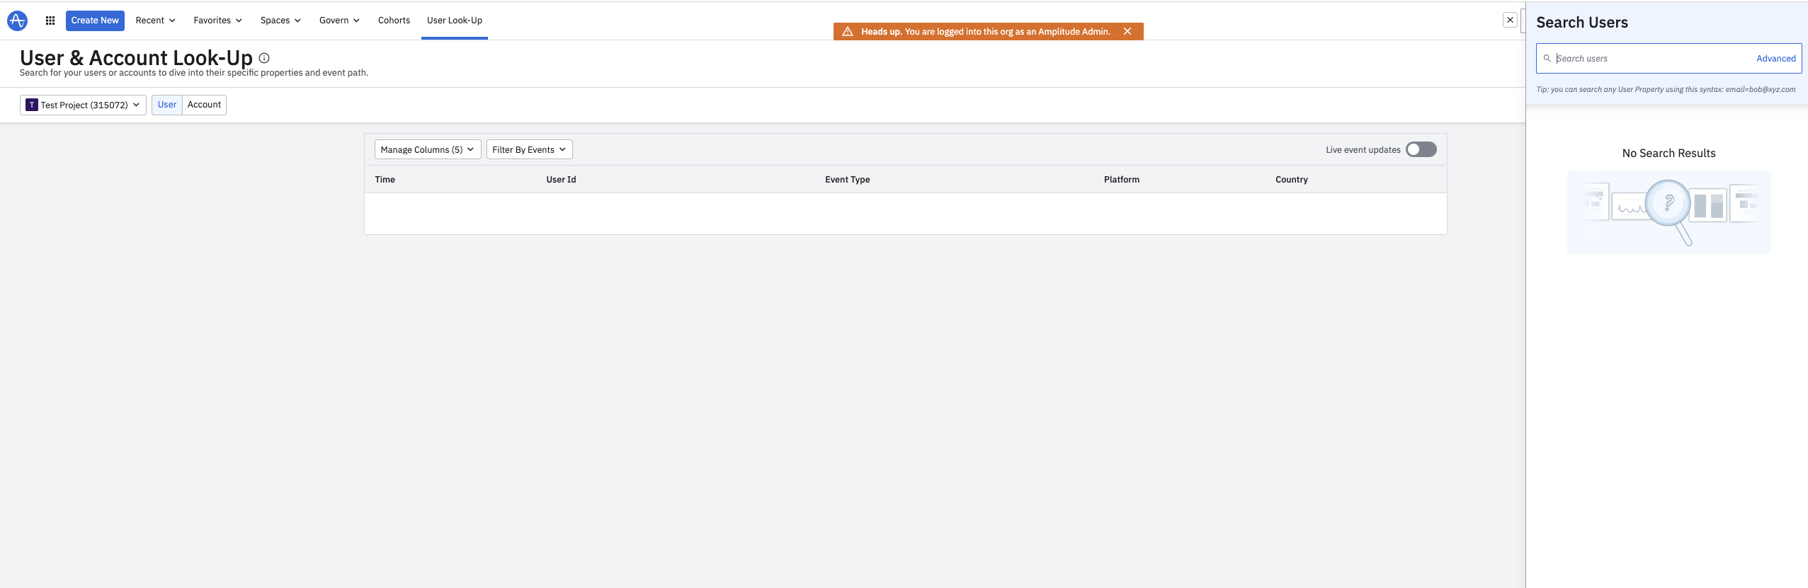Expand Filter By Events dropdown

pyautogui.click(x=529, y=149)
